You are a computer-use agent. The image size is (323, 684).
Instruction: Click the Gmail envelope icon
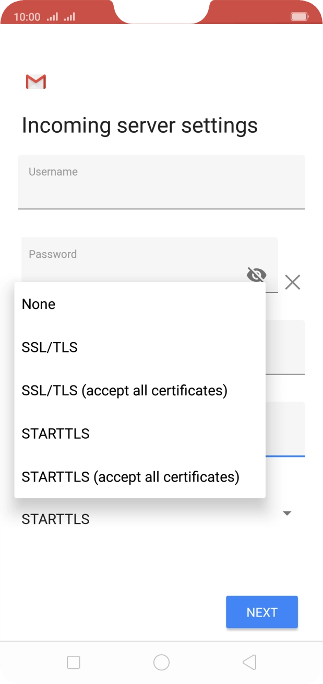35,82
